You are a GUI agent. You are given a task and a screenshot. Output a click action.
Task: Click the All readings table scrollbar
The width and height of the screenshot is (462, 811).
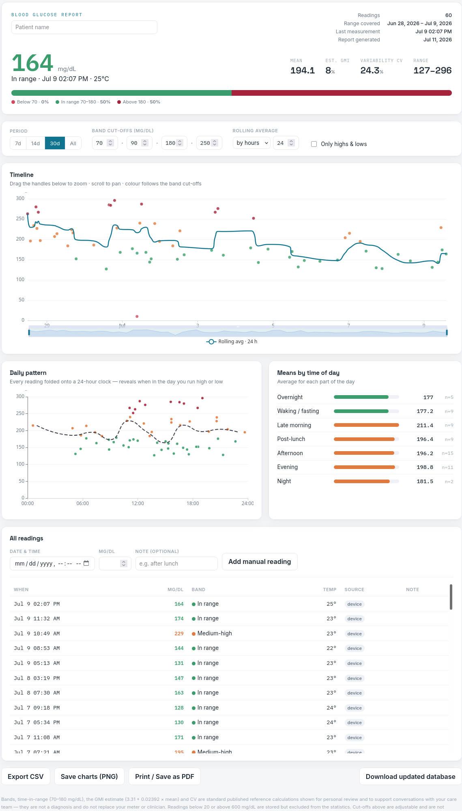tap(451, 597)
